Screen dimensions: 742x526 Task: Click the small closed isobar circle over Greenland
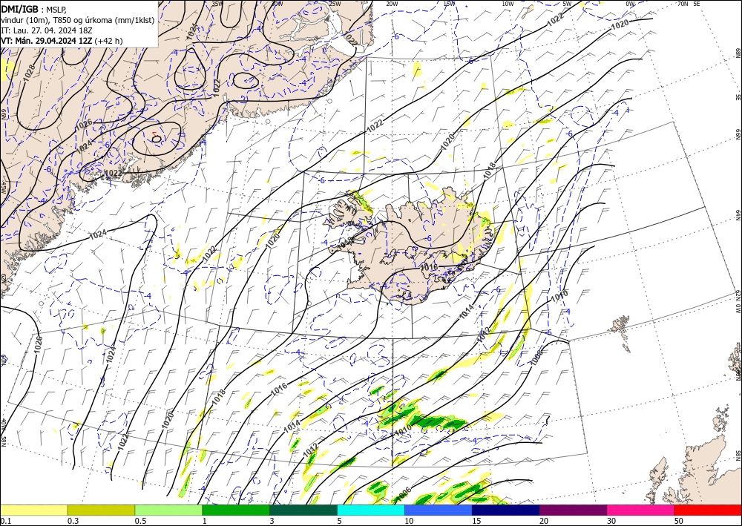[157, 139]
